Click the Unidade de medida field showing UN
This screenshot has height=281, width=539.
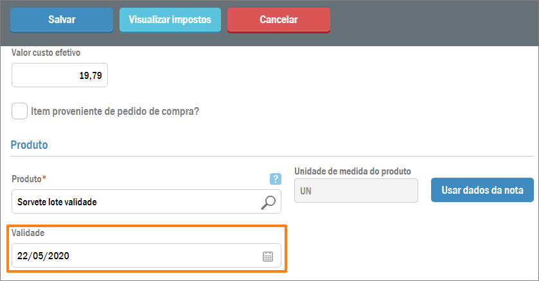click(x=355, y=191)
